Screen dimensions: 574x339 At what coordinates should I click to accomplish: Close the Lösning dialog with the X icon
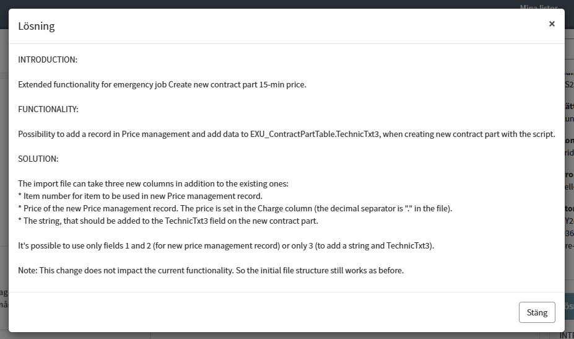[552, 24]
